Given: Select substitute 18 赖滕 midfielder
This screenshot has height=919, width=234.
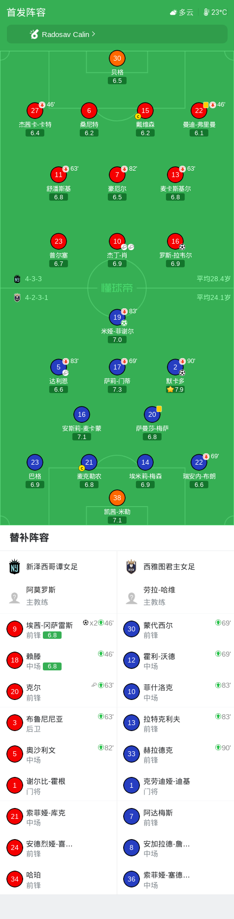Looking at the screenshot, I should (x=58, y=661).
